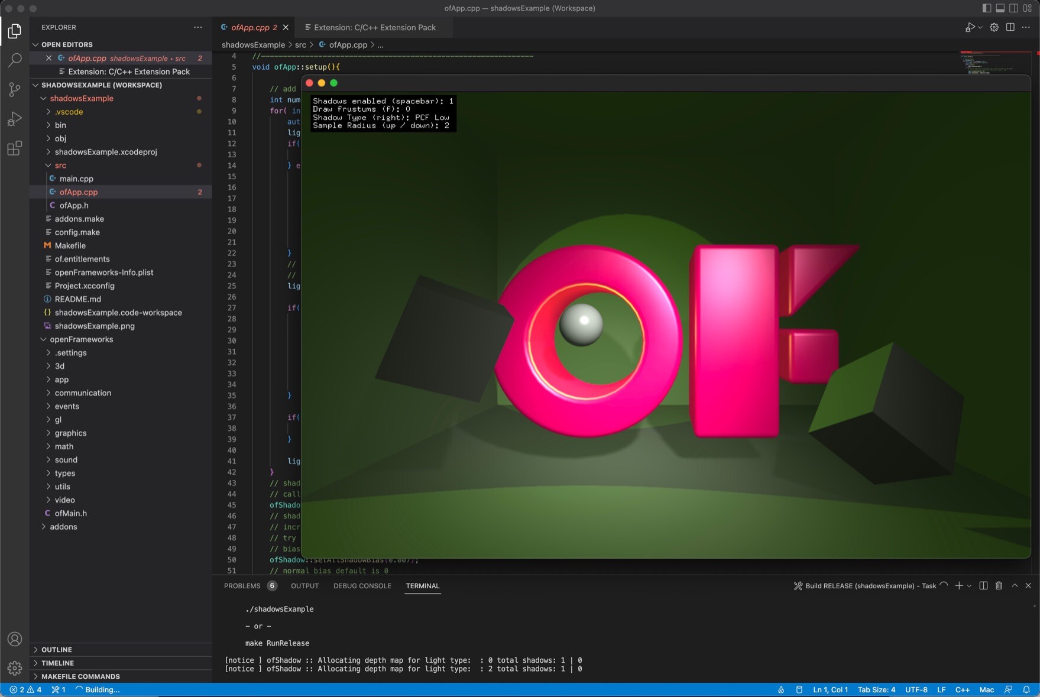
Task: Change cursor position via Ln 1, Col 1
Action: 830,690
